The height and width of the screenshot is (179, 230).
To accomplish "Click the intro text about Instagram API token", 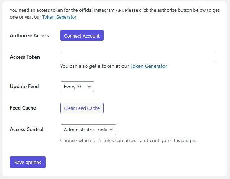I will [108, 10].
